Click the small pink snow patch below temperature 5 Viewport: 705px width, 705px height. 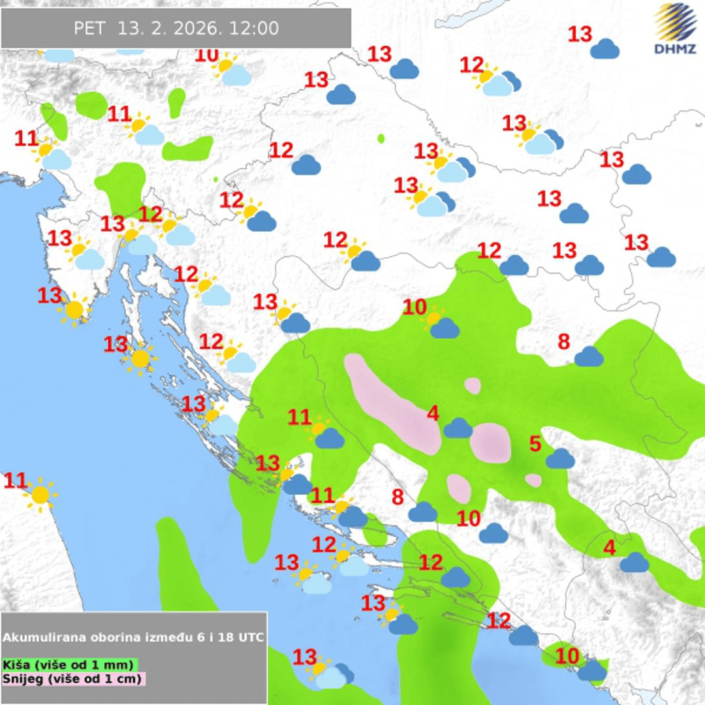(533, 480)
